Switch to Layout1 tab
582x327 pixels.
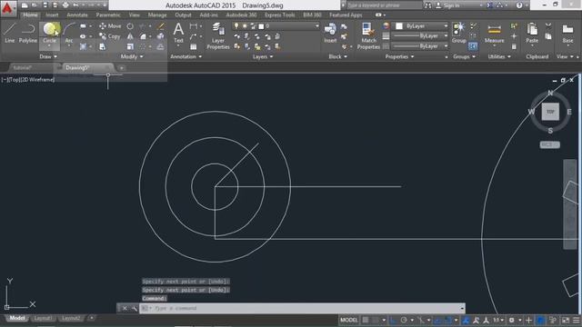[x=43, y=318]
